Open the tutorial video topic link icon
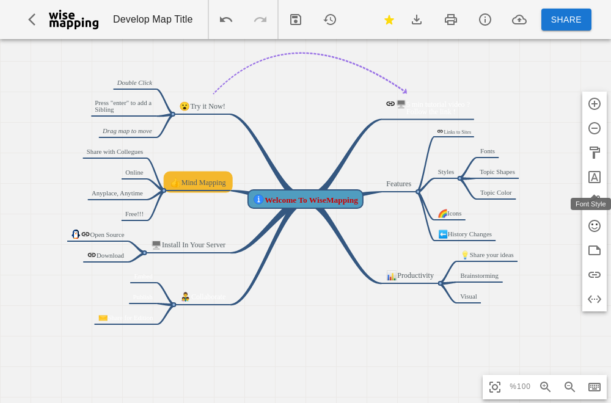 pos(390,104)
